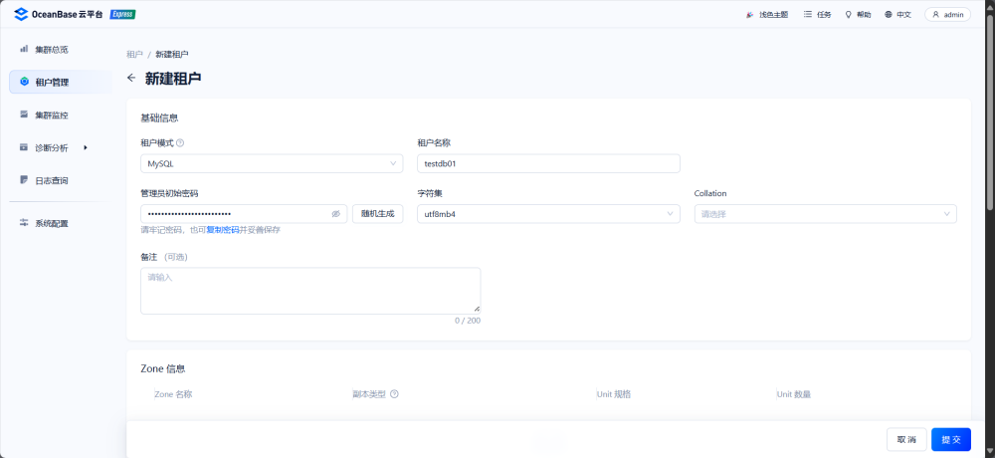The height and width of the screenshot is (458, 995).
Task: Click the admin user avatar icon
Action: click(x=936, y=14)
